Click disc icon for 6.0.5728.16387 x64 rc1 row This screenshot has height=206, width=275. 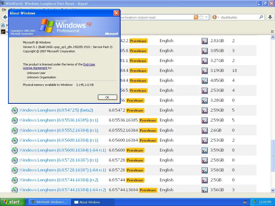tap(15, 170)
